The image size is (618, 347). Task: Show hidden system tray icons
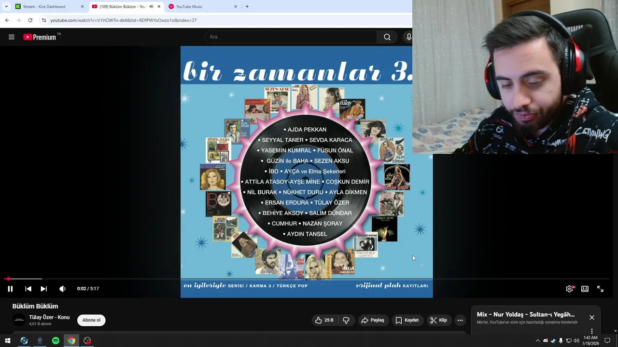(x=538, y=341)
